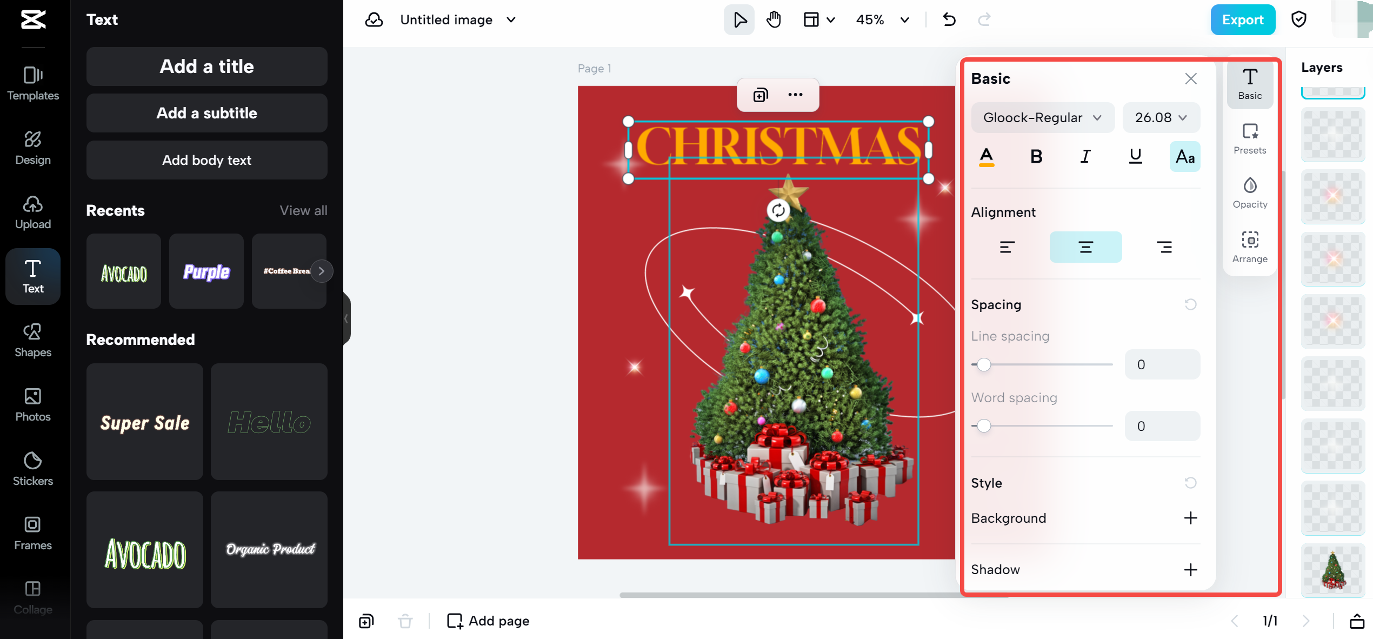Click the Line spacing slider handle
This screenshot has width=1373, height=639.
pos(984,364)
